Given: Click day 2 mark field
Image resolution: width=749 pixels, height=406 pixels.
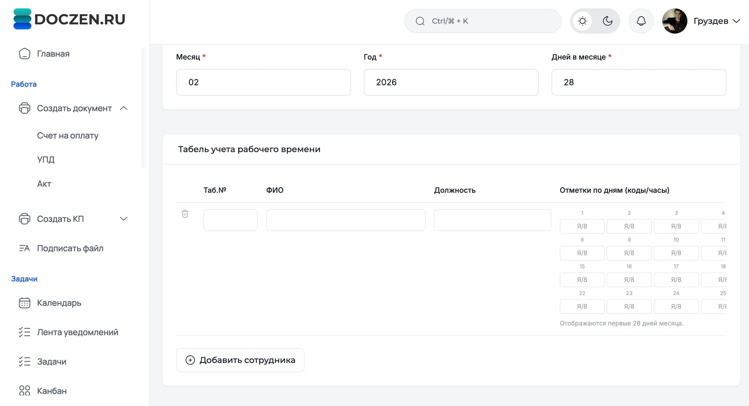Looking at the screenshot, I should [629, 226].
